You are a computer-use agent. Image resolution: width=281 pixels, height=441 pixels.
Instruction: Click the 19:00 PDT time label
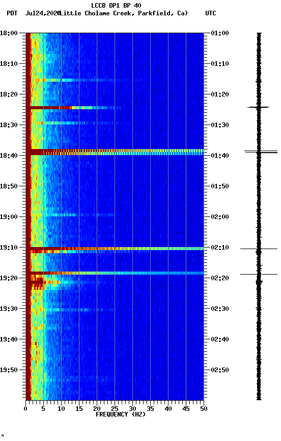pos(9,217)
